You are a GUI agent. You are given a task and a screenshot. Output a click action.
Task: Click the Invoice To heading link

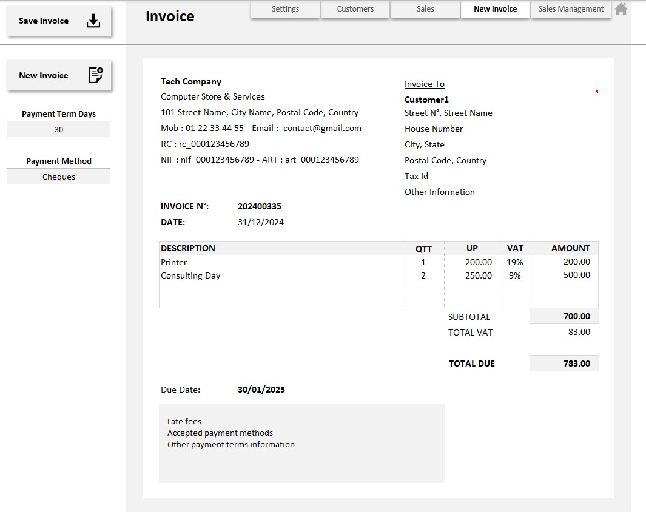(424, 84)
